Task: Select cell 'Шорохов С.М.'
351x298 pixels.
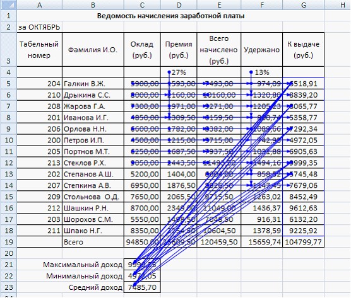Action: (93, 219)
